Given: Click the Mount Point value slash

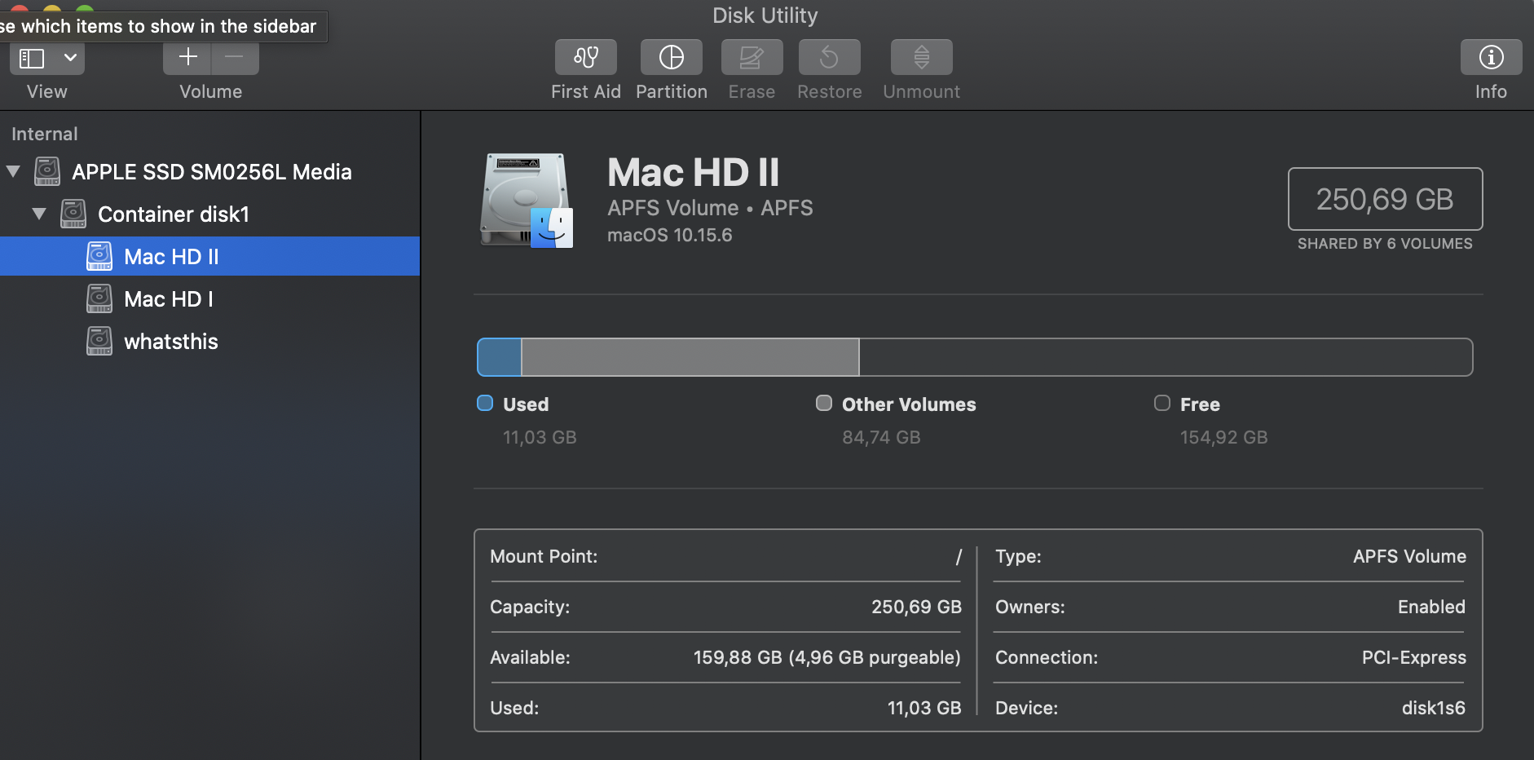Looking at the screenshot, I should pyautogui.click(x=959, y=556).
